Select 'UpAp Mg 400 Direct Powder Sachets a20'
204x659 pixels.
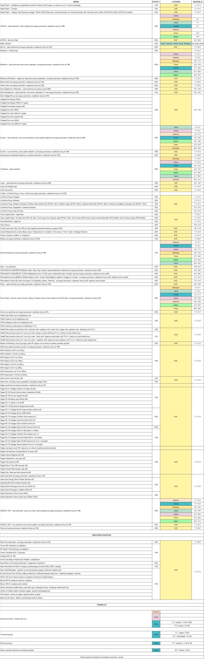click(76, 483)
